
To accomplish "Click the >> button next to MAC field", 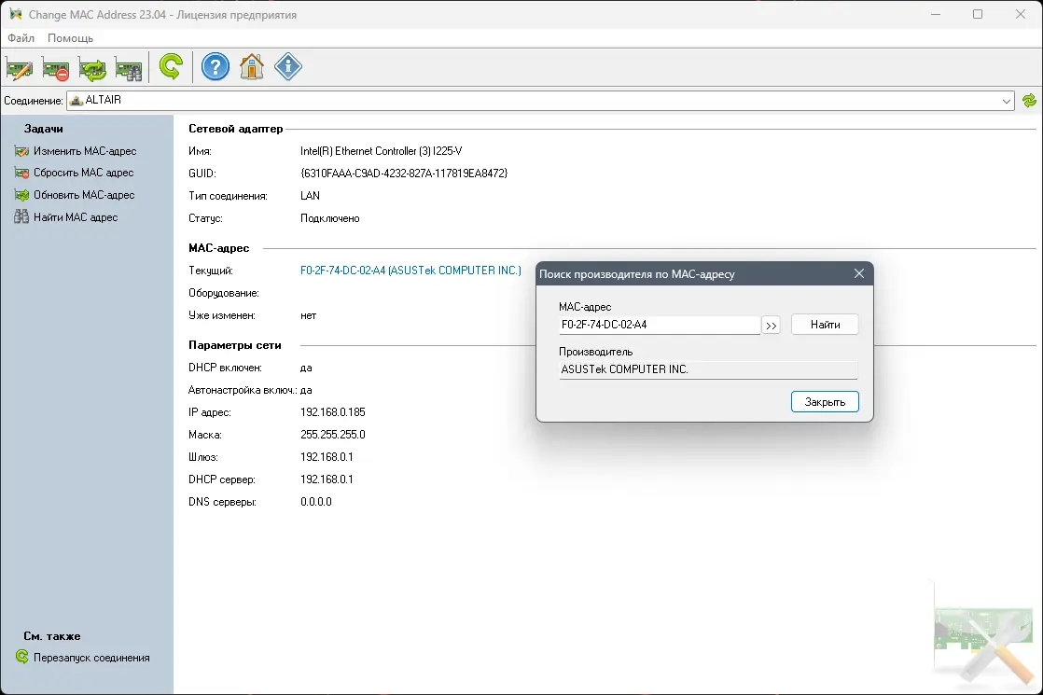I will (x=771, y=326).
